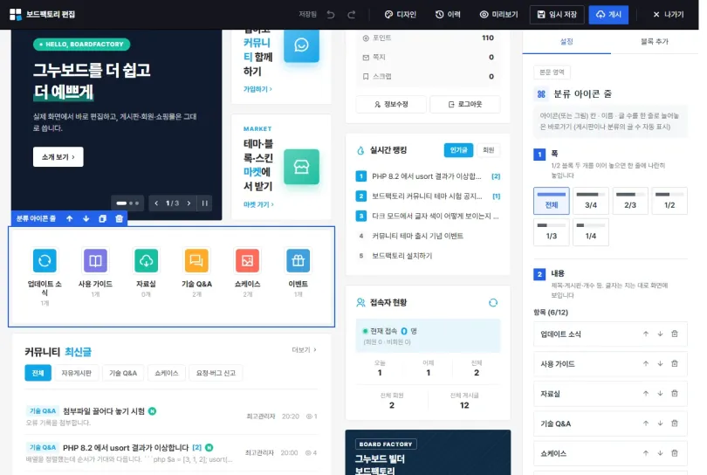707x475 pixels.
Task: Delete the 업데이트 소식 item in settings
Action: coord(675,334)
